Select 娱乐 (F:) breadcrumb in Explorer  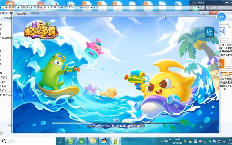[x=25, y=7]
